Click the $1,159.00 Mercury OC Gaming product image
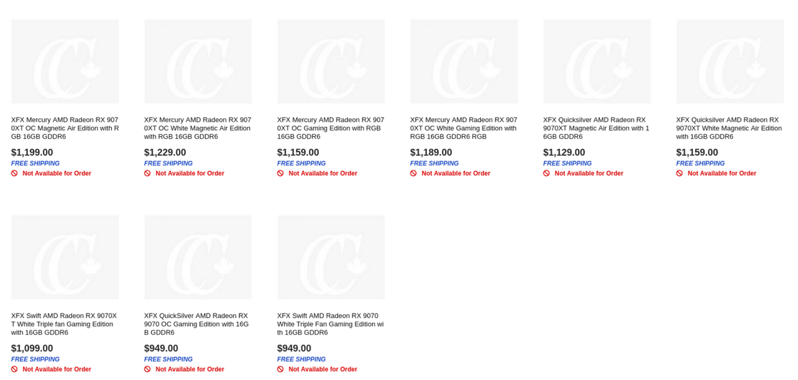This screenshot has height=380, width=798. [x=331, y=61]
